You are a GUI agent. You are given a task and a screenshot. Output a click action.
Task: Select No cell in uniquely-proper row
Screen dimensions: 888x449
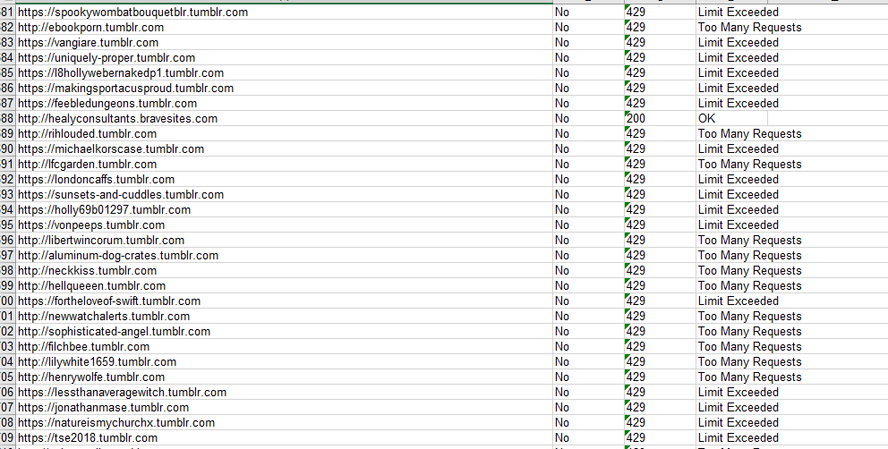point(588,58)
